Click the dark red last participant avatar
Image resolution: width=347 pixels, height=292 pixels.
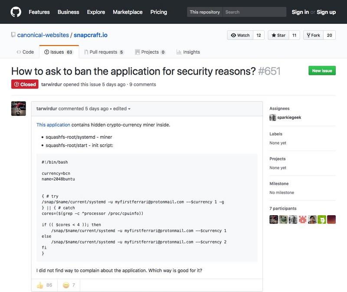point(331,220)
